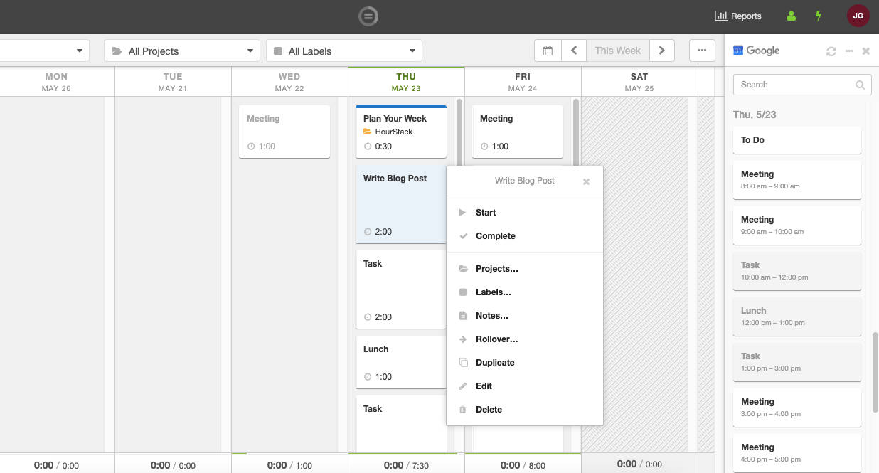Mark task Complete in context menu
The width and height of the screenshot is (879, 473).
tap(495, 236)
